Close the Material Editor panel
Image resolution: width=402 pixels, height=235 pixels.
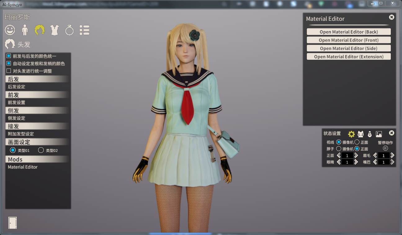(x=391, y=17)
